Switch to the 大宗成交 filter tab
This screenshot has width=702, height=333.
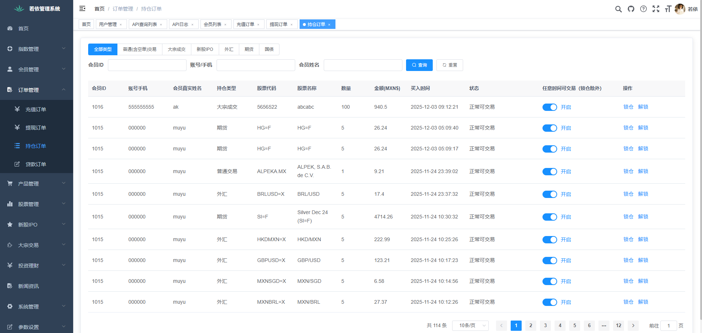176,49
